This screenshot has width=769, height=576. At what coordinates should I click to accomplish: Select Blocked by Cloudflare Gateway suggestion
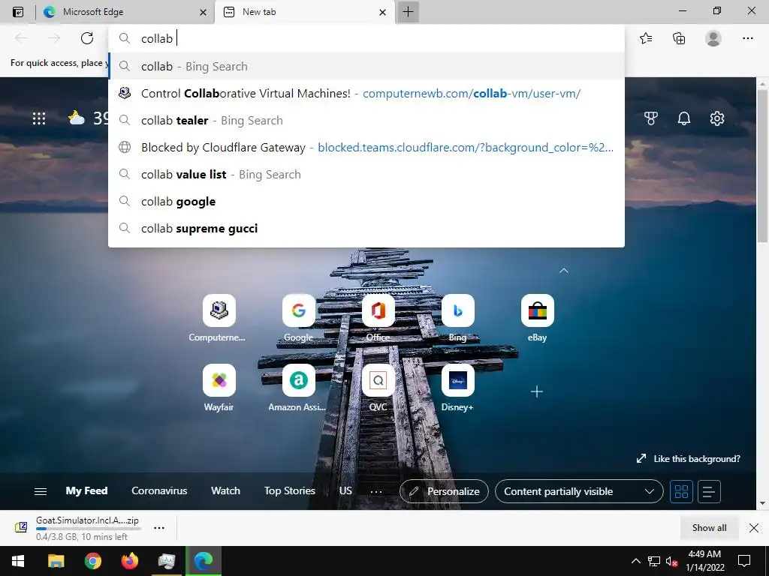(x=366, y=148)
